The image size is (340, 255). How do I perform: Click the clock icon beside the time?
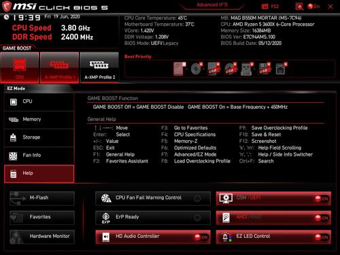click(6, 17)
